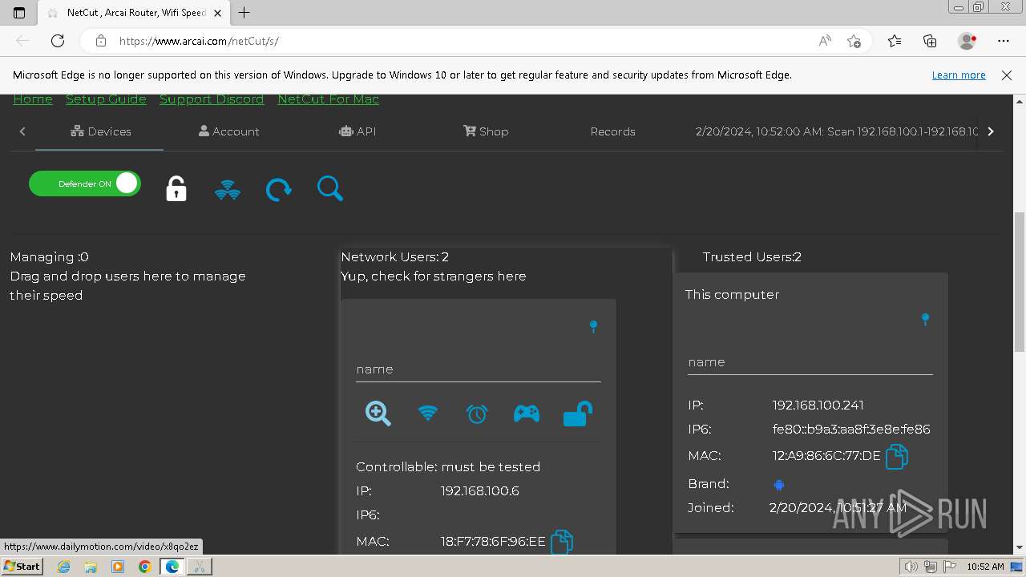Image resolution: width=1026 pixels, height=577 pixels.
Task: Open the tab actions menu icon
Action: tap(20, 13)
